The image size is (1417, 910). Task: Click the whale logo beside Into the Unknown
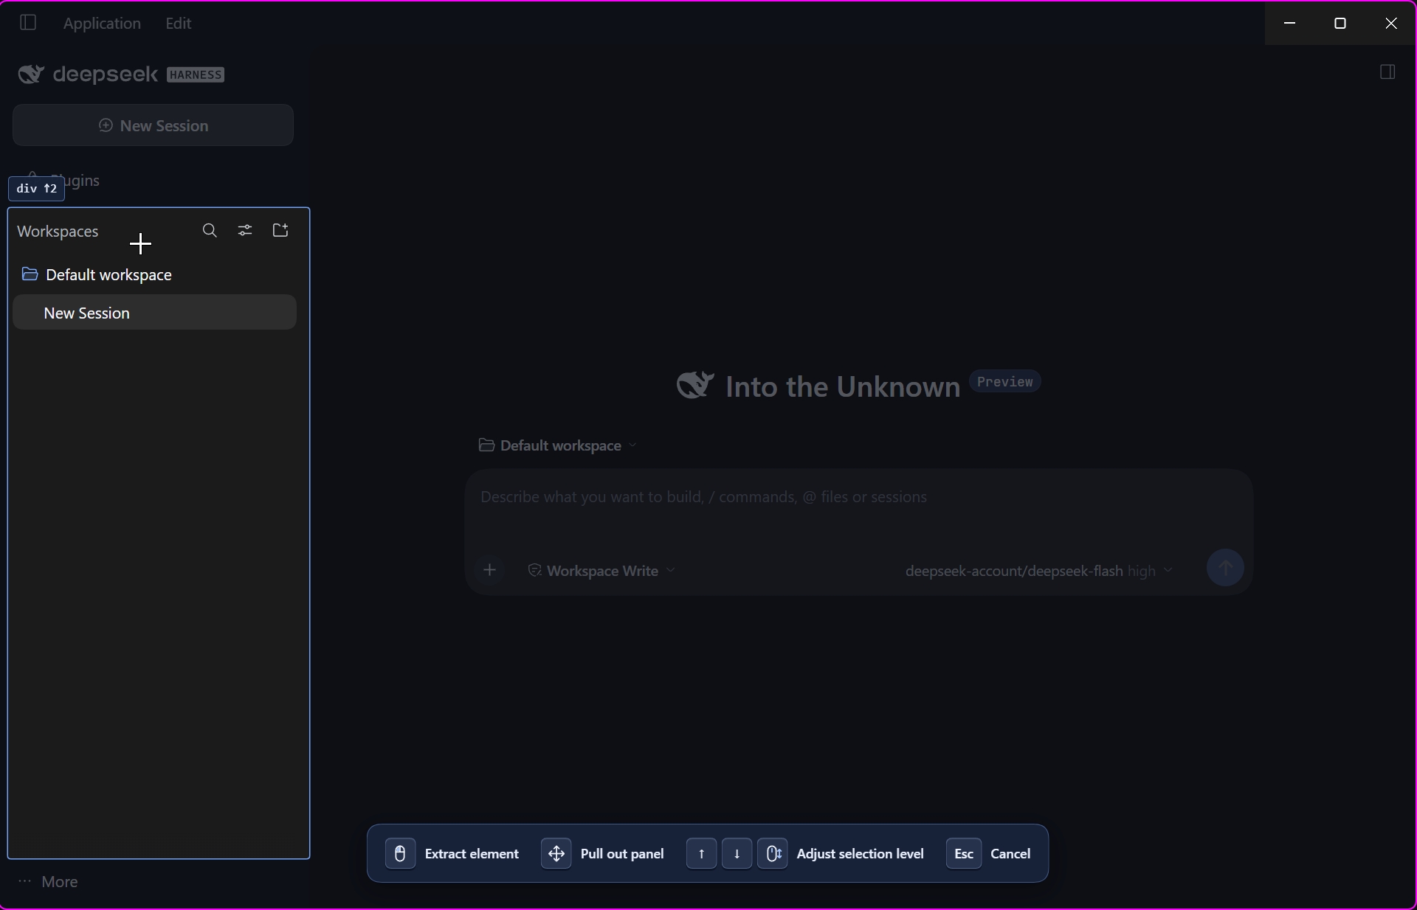695,385
